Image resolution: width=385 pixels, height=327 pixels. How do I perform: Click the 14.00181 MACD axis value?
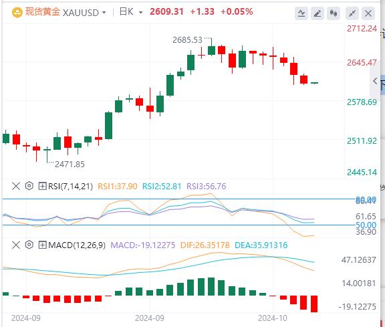point(359,284)
